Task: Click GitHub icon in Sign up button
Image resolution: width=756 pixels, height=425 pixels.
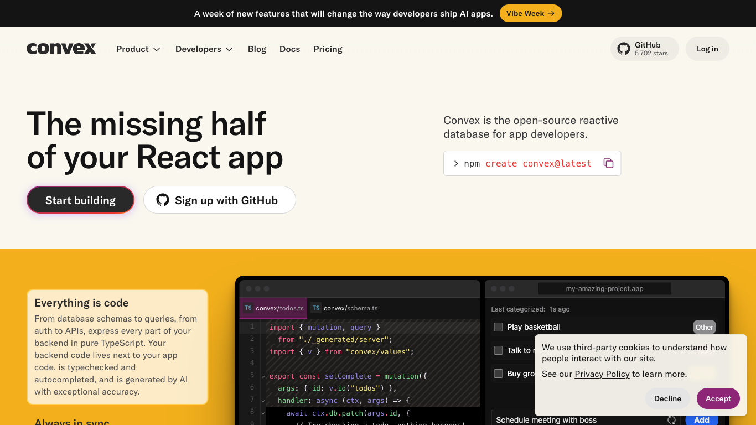Action: [163, 200]
